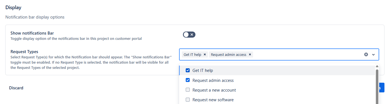Image resolution: width=390 pixels, height=104 pixels.
Task: Select the "Request a new account" option text
Action: (x=214, y=90)
